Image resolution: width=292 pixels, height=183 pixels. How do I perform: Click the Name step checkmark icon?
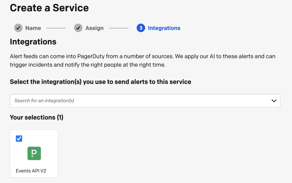click(x=18, y=28)
